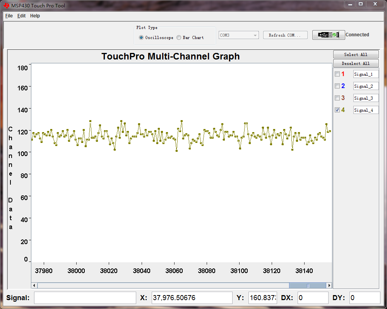Click the DY value field
The image size is (387, 309).
pyautogui.click(x=365, y=298)
